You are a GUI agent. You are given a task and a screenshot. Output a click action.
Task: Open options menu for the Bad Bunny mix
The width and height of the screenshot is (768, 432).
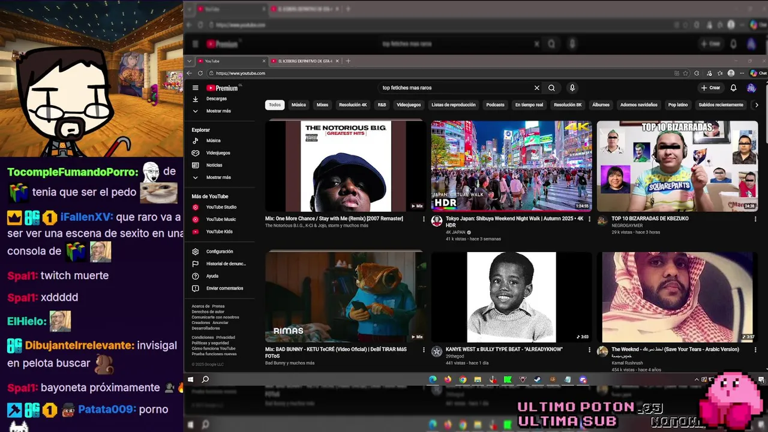point(424,350)
